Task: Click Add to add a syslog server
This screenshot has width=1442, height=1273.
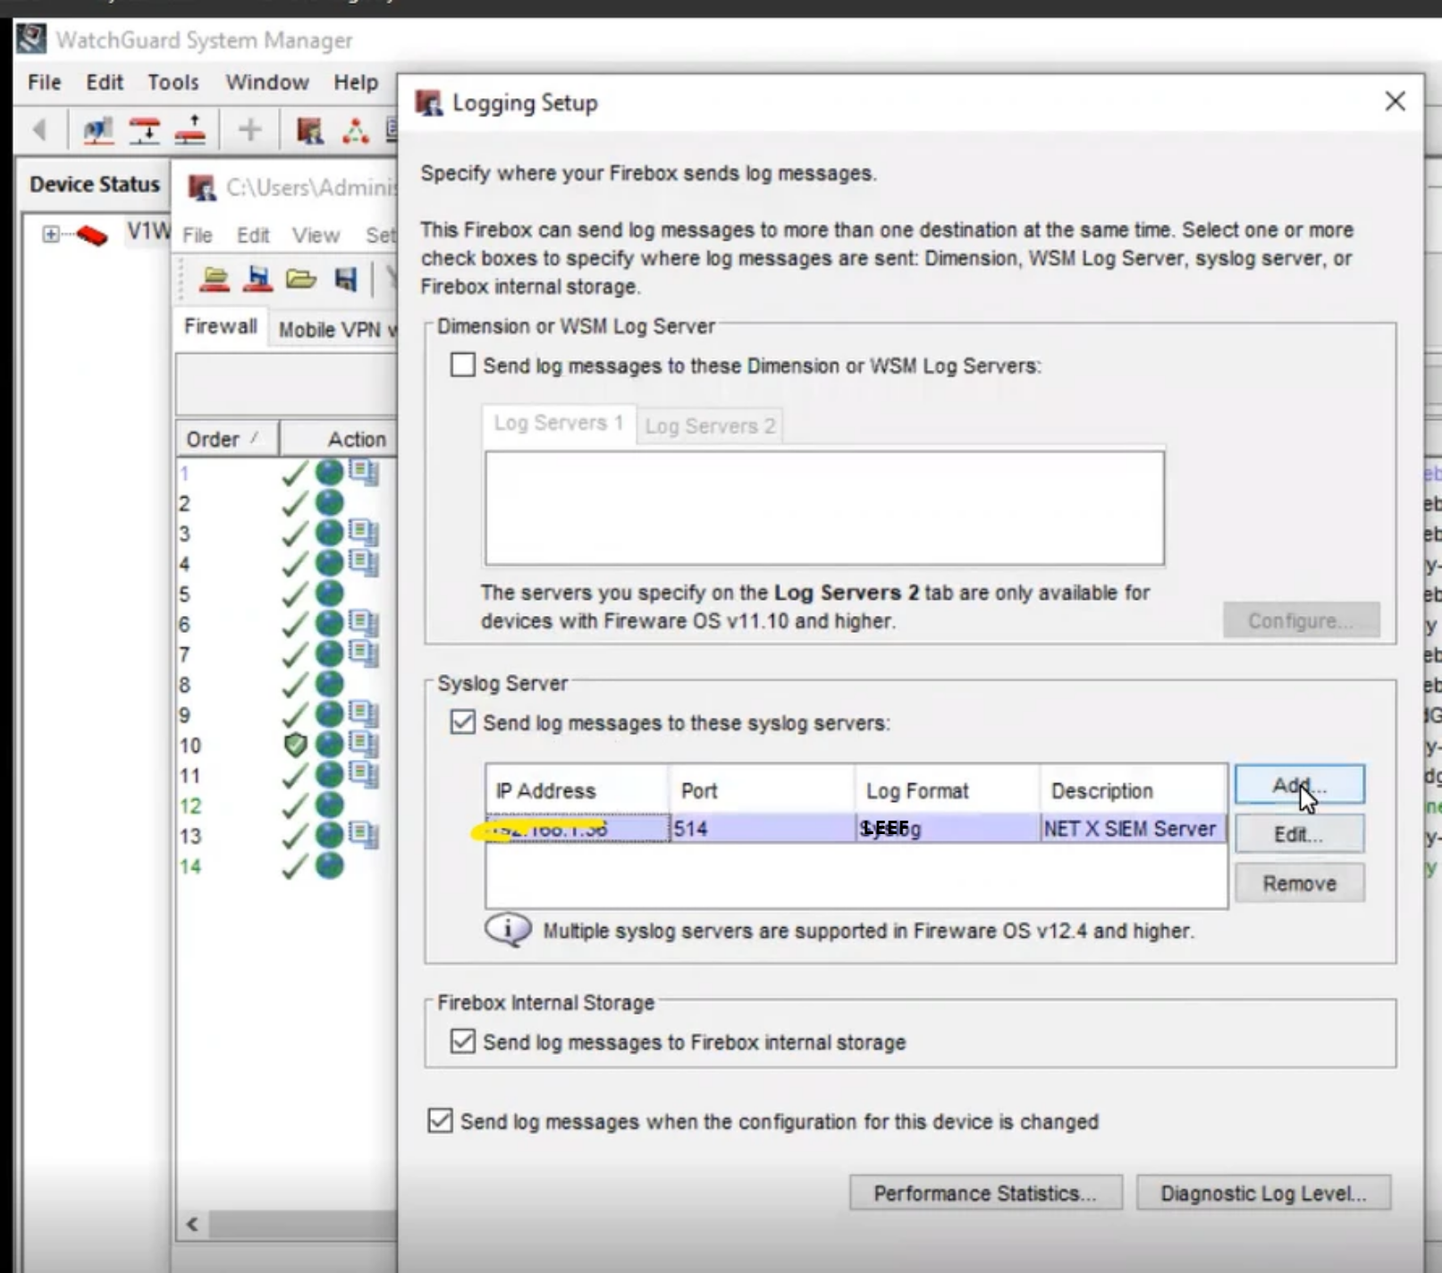Action: tap(1299, 785)
